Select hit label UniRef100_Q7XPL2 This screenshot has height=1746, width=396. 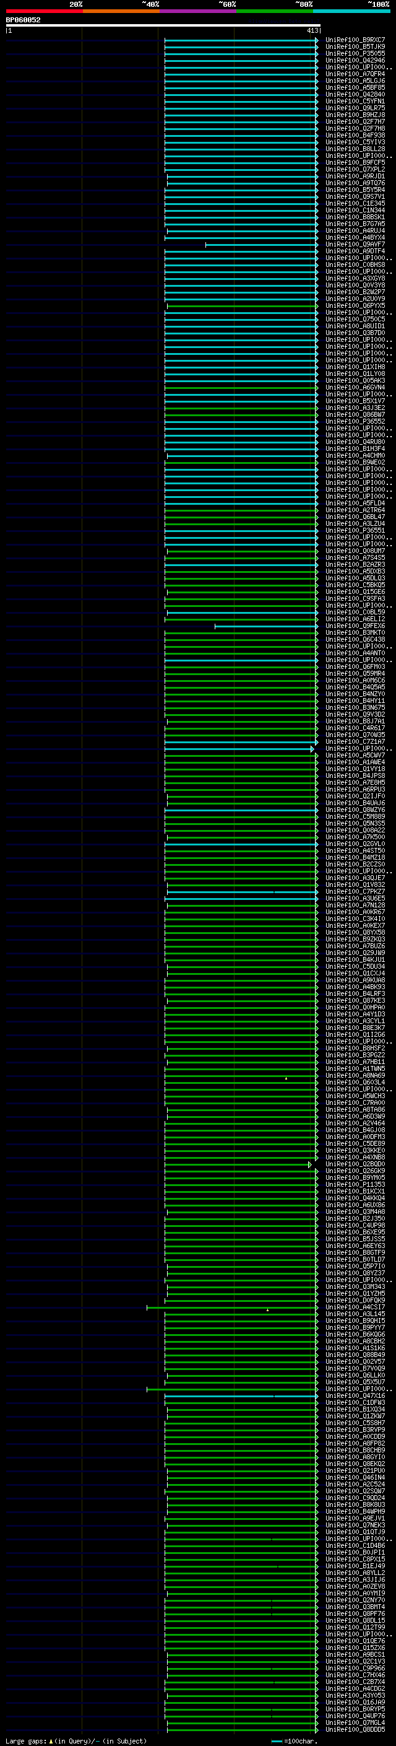coord(355,170)
